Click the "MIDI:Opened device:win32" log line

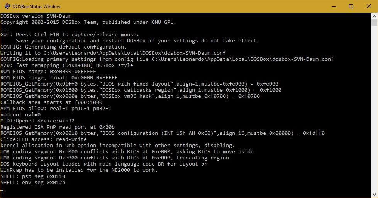37,121
